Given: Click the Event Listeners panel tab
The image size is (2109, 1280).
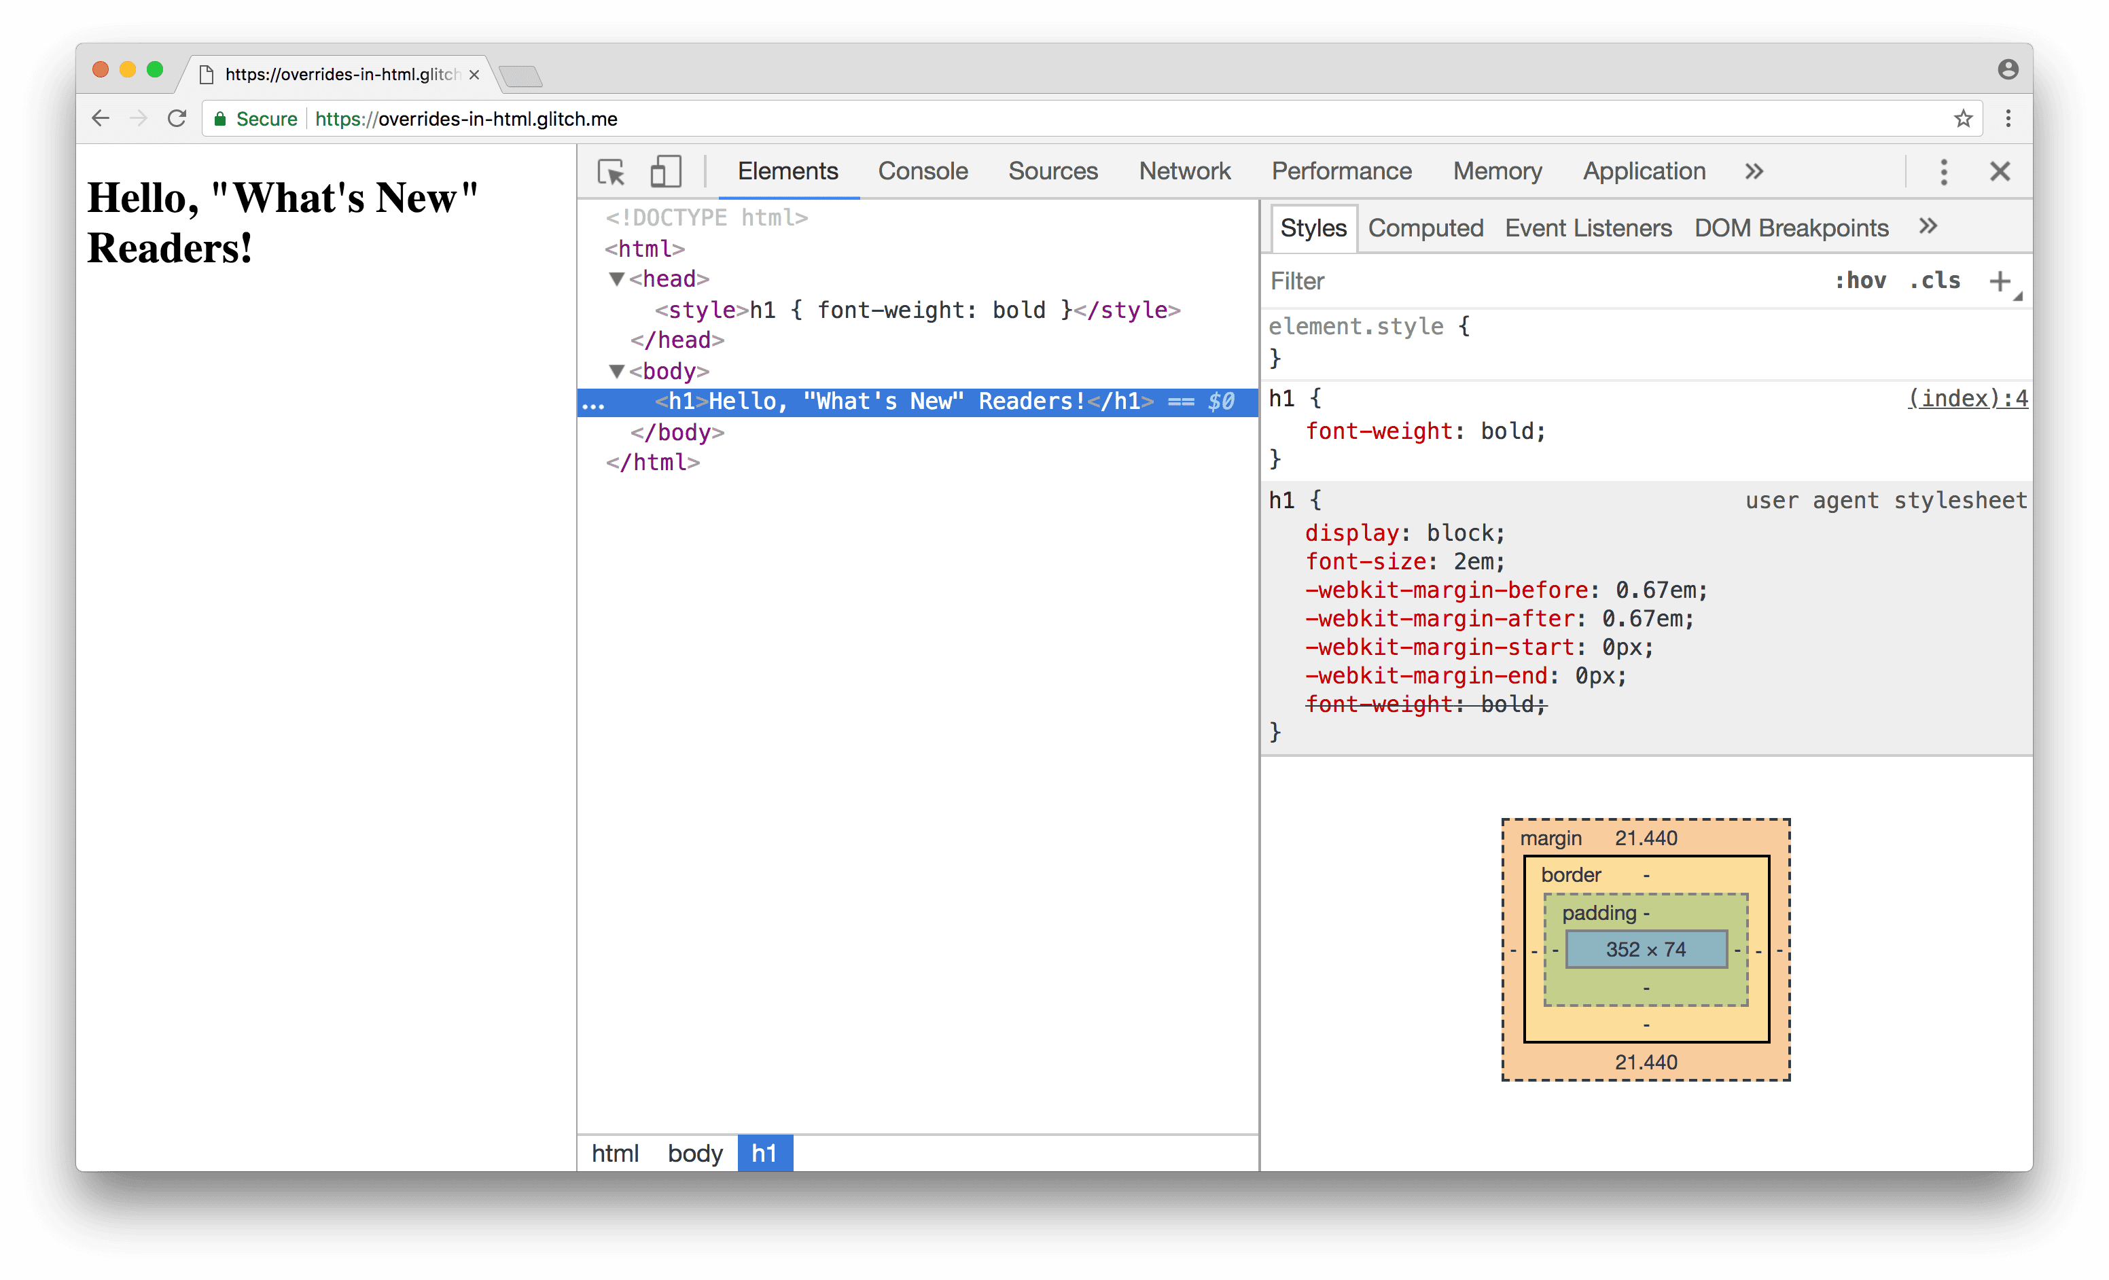Looking at the screenshot, I should click(1587, 228).
